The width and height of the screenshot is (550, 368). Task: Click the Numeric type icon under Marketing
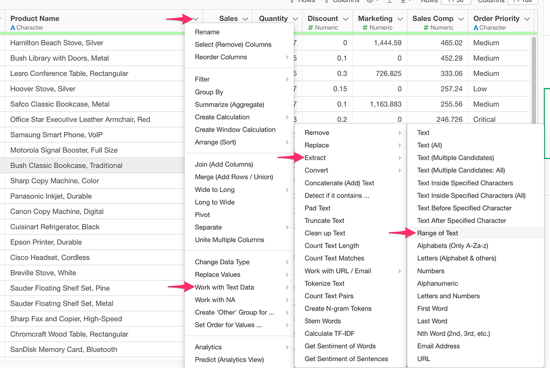tap(364, 27)
